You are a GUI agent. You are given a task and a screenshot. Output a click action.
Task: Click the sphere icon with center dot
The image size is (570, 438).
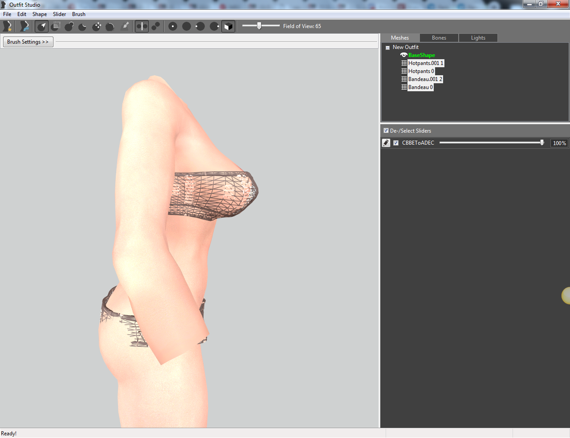click(x=173, y=26)
